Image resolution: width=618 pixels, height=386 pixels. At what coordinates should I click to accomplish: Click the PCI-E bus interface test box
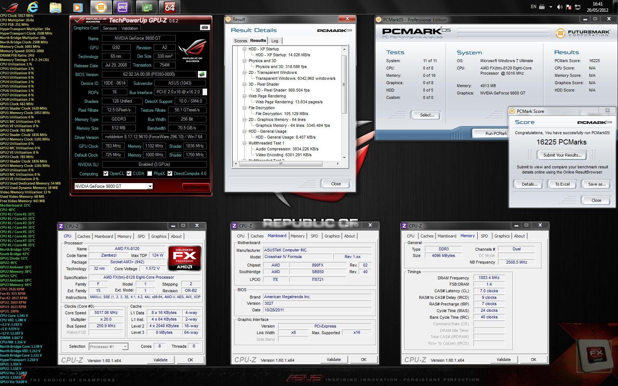tap(205, 92)
